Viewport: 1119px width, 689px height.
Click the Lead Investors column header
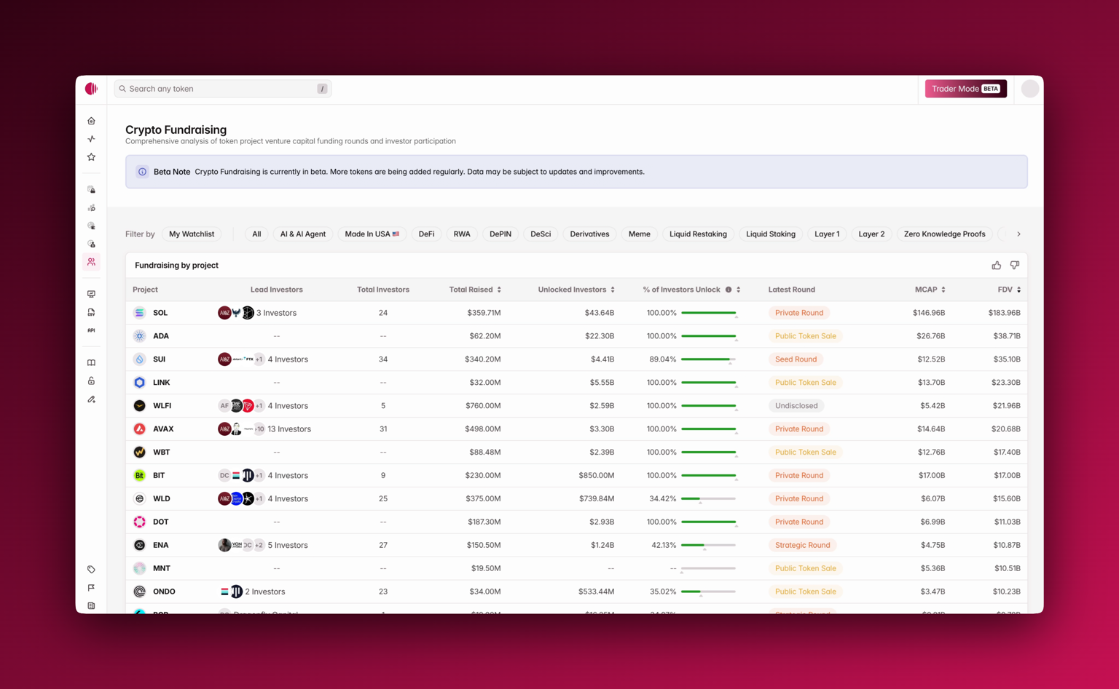[x=277, y=290]
